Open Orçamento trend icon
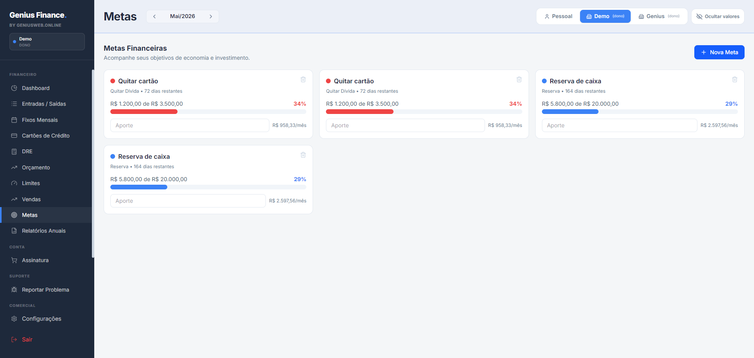754x358 pixels. click(x=14, y=167)
